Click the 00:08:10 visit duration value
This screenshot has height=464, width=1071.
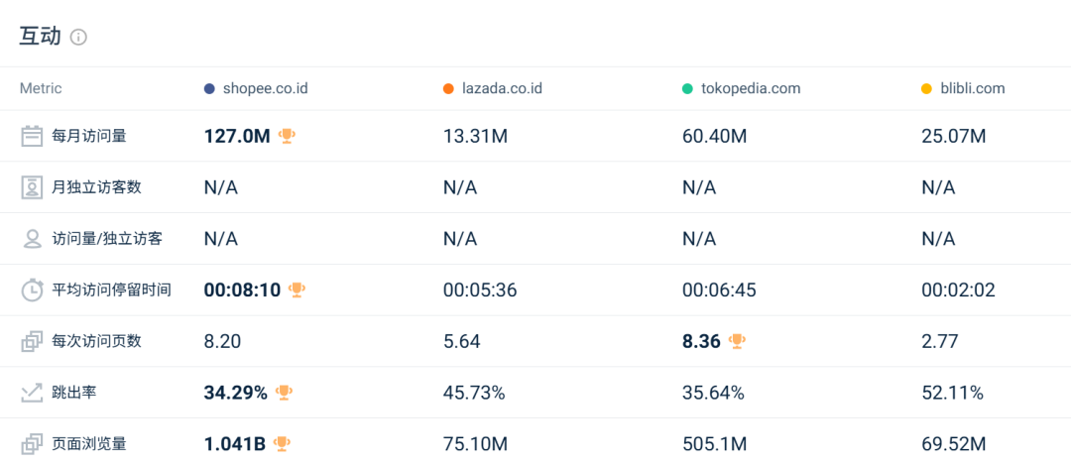(x=243, y=290)
